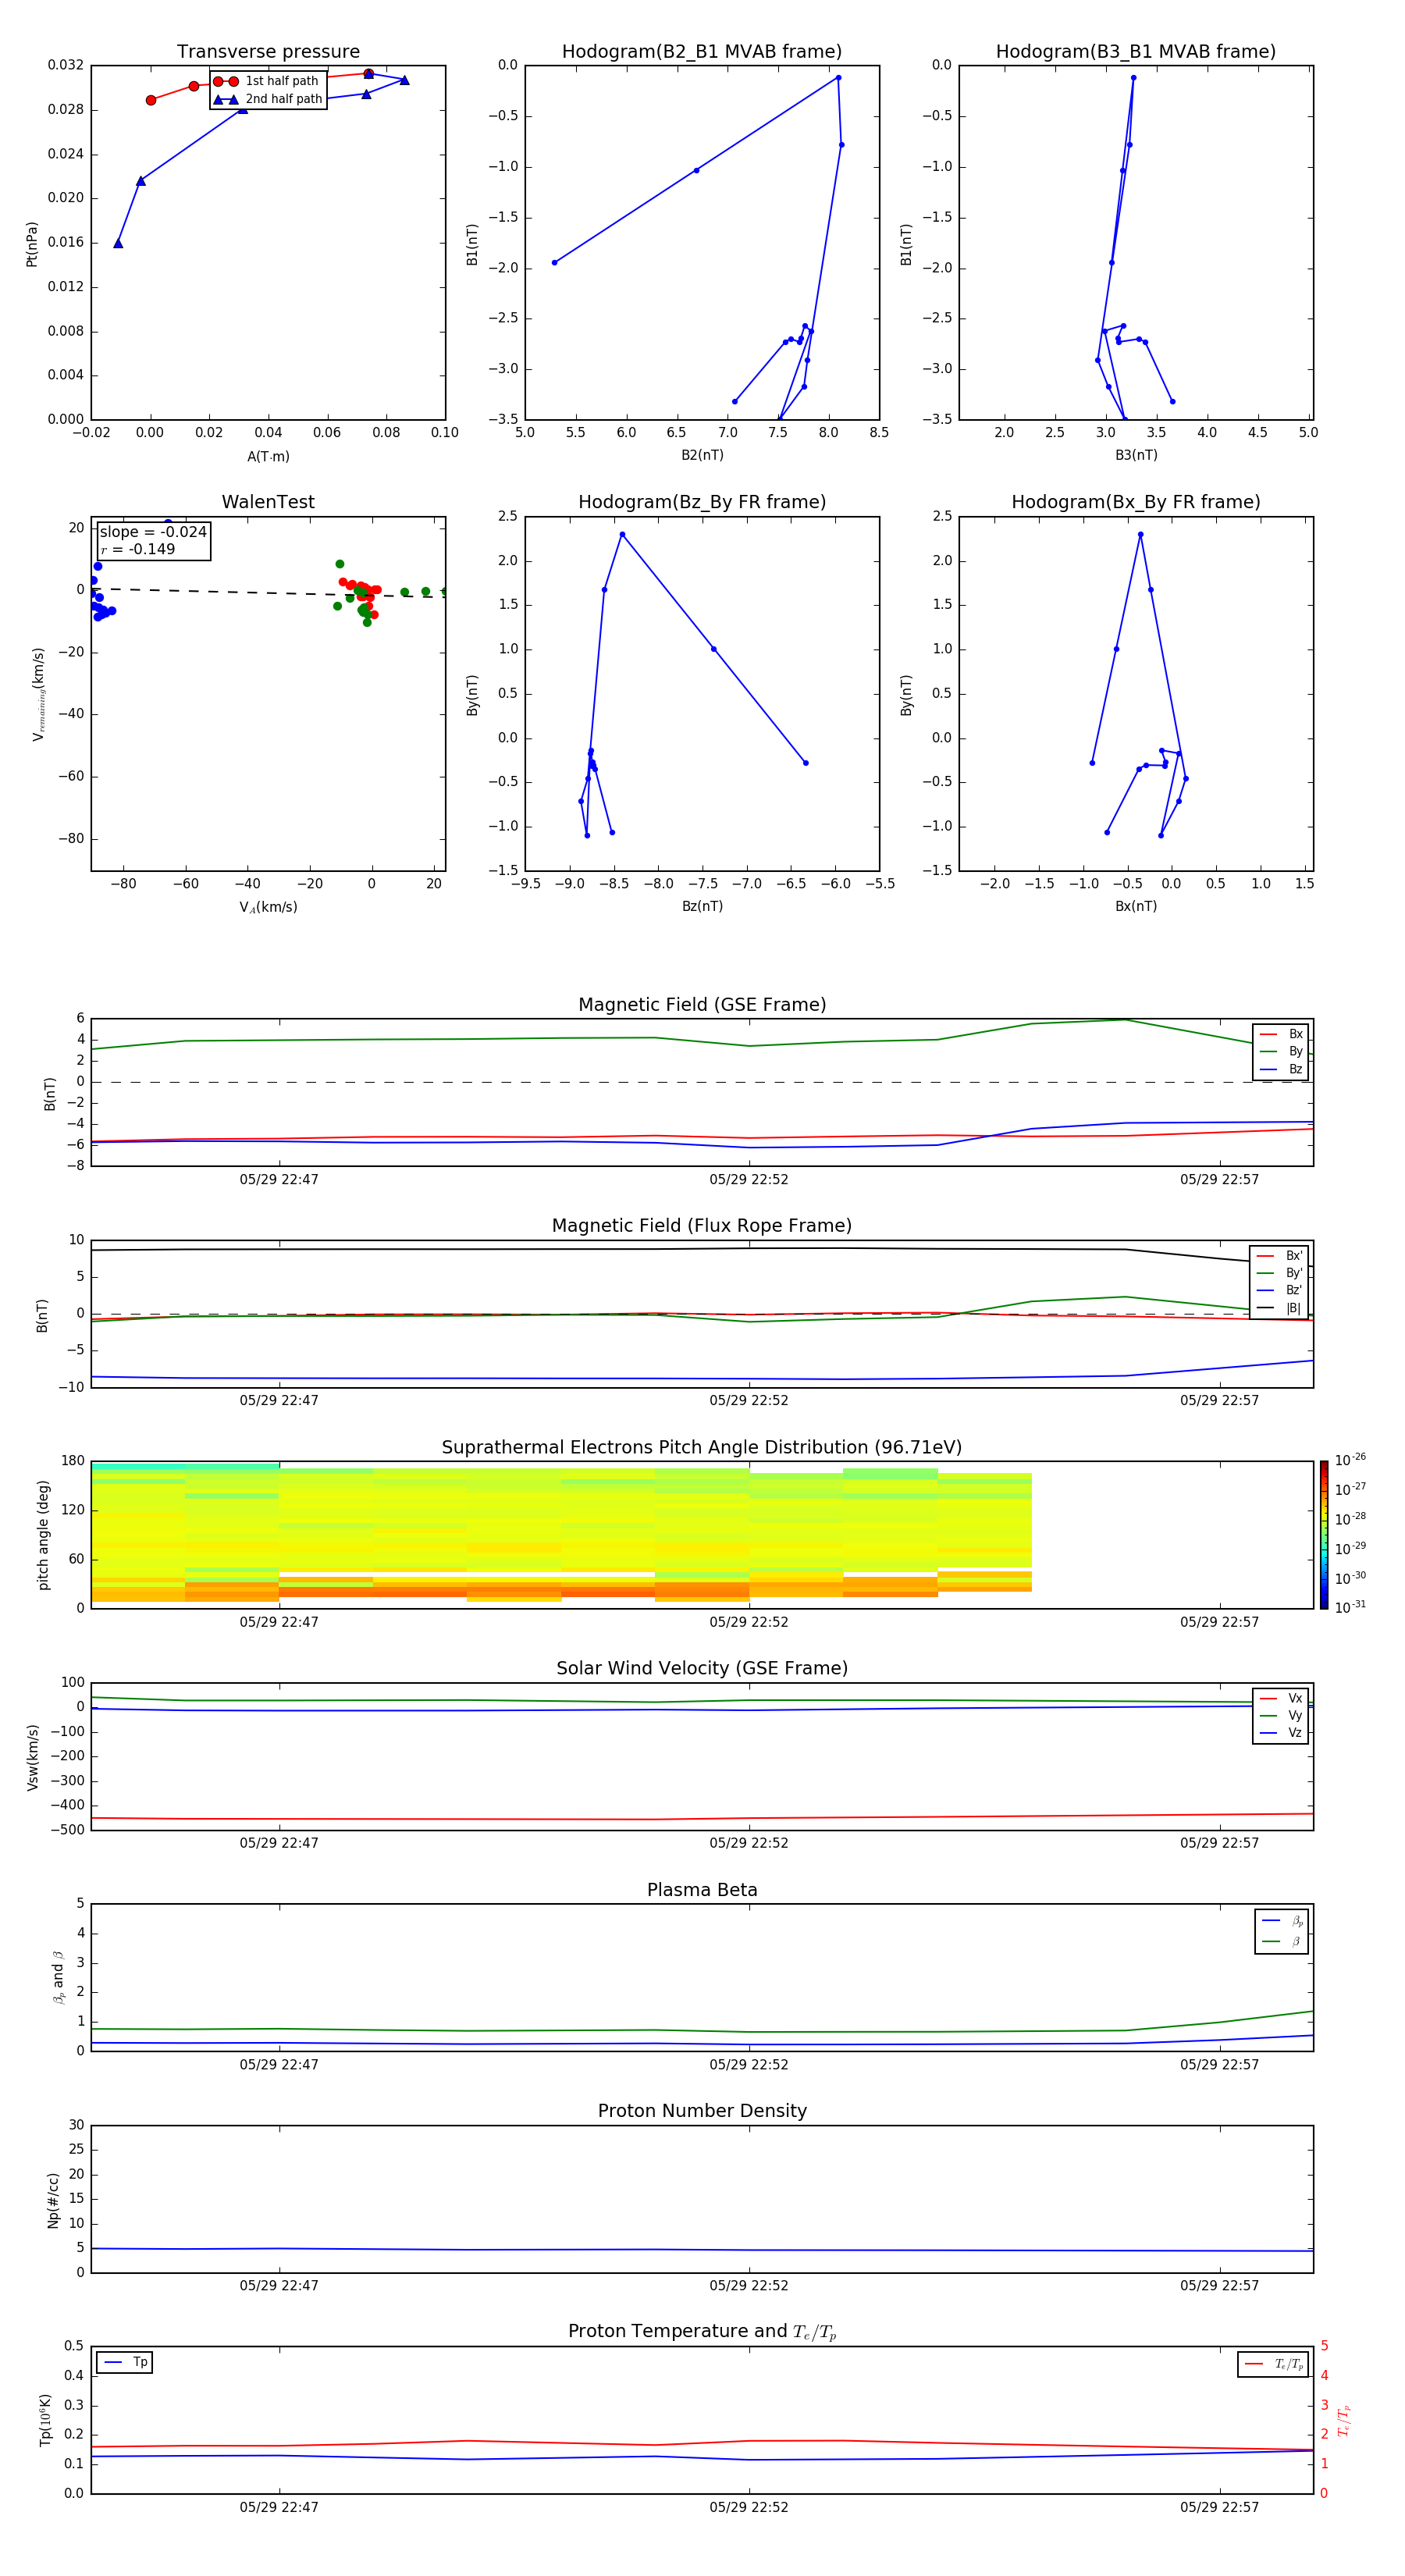Viewport: 1405px width, 2576px height.
Task: Click the βp entry in Plasma Beta legend
Action: pos(1282,1921)
